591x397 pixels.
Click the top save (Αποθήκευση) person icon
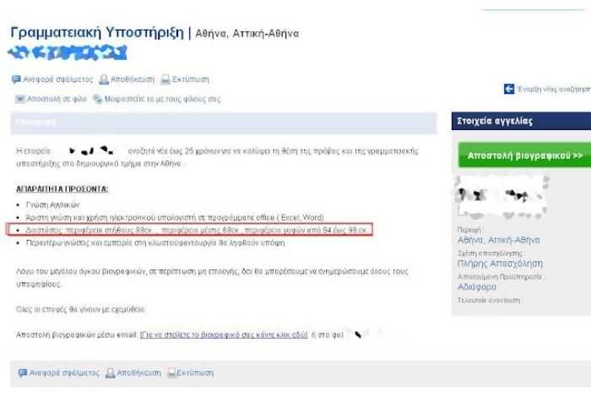pyautogui.click(x=104, y=79)
